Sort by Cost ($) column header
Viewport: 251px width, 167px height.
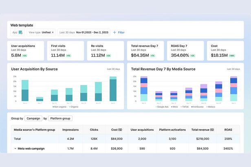(x=117, y=130)
